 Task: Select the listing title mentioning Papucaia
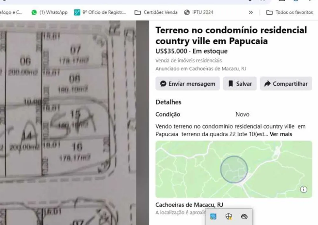tap(231, 36)
